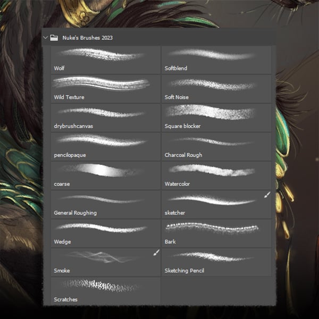Pick the Charcoal Rough brush preset

point(216,147)
